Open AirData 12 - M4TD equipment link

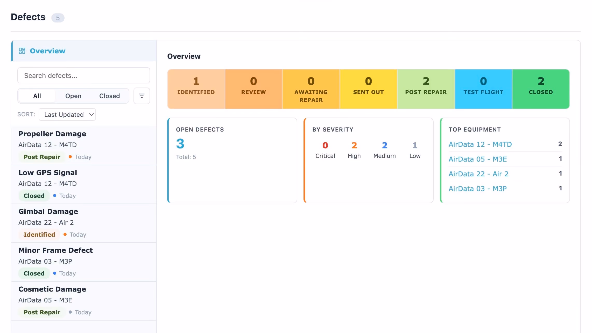click(x=480, y=144)
